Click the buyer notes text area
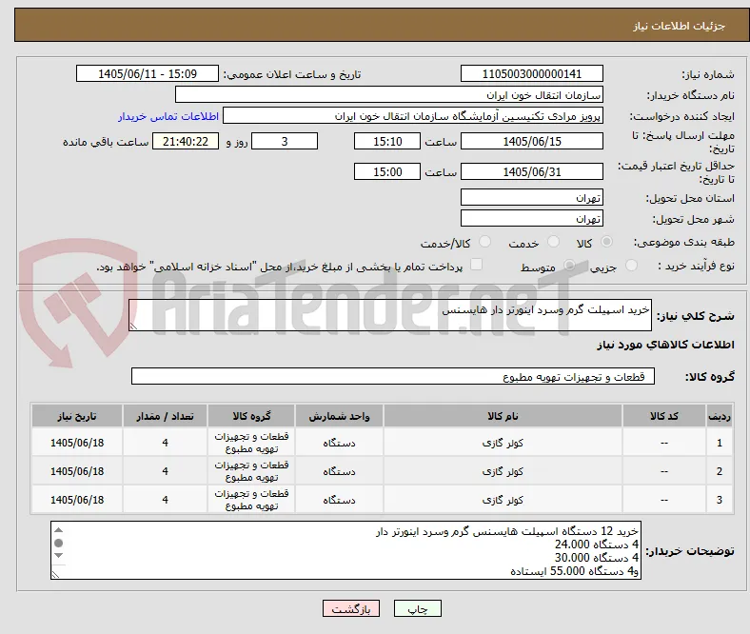 point(345,550)
